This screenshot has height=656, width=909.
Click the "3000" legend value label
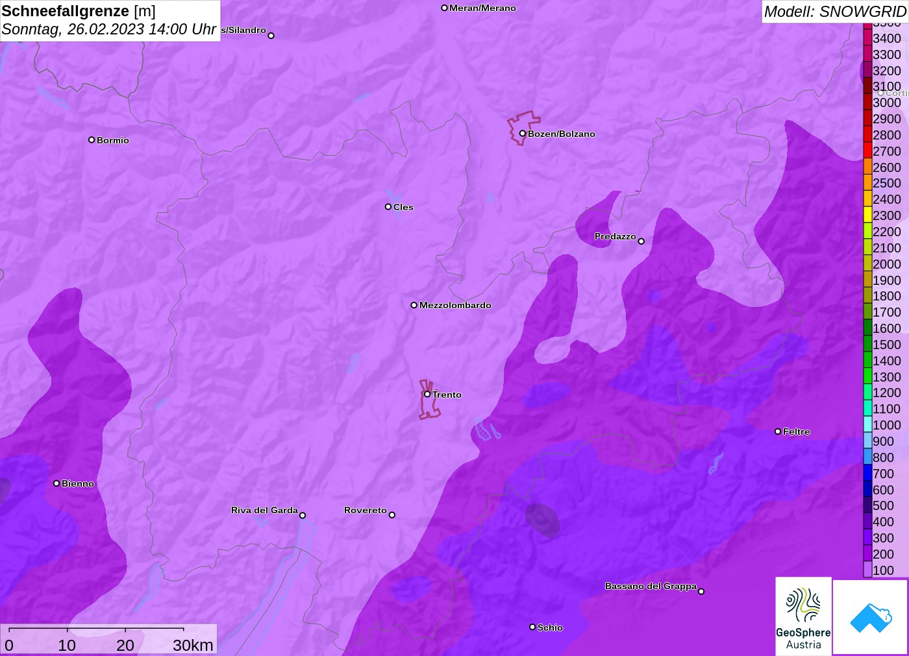887,103
